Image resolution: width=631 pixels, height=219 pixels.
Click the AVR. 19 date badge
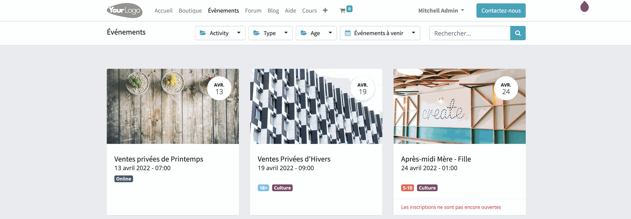[x=362, y=88]
